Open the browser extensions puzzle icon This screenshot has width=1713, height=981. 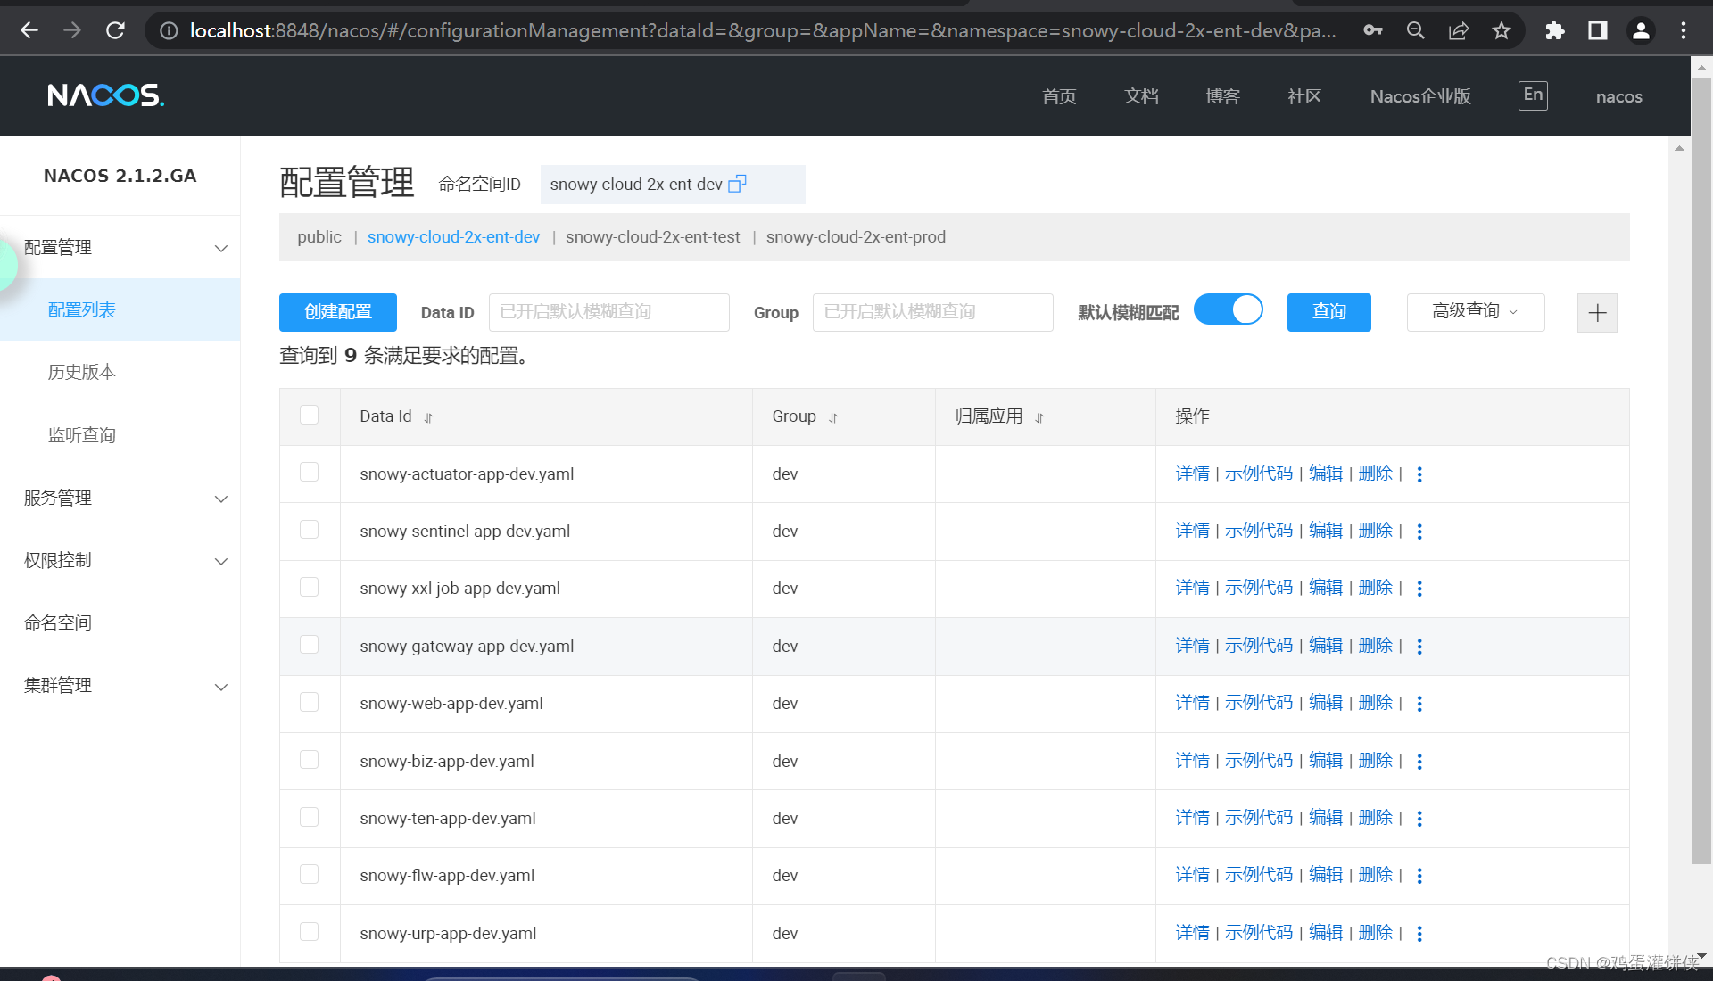click(1555, 30)
